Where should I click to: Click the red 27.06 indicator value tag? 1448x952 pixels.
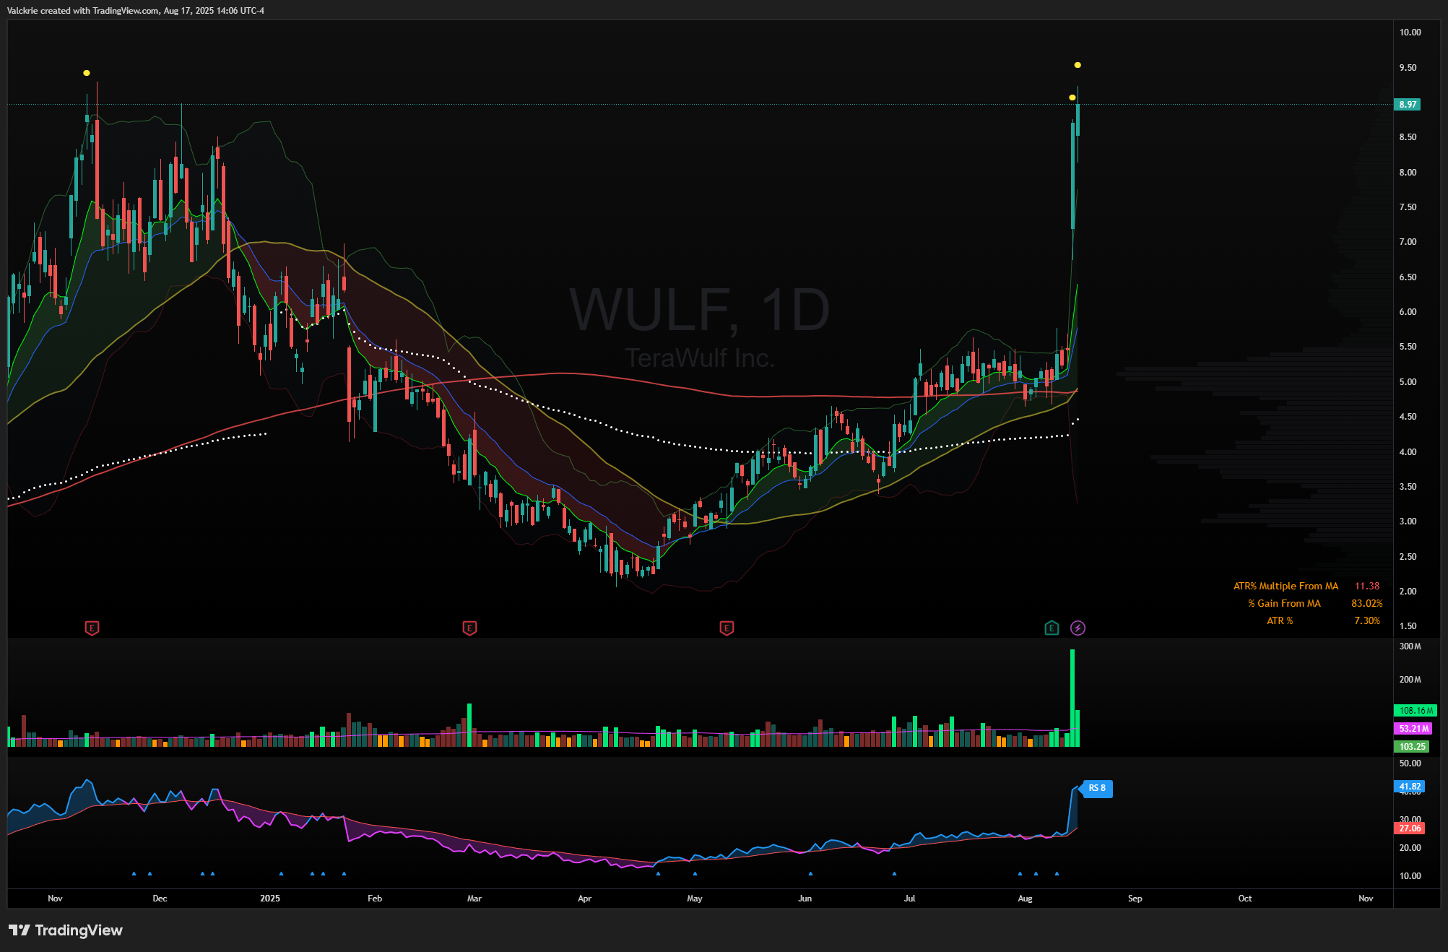(1409, 828)
